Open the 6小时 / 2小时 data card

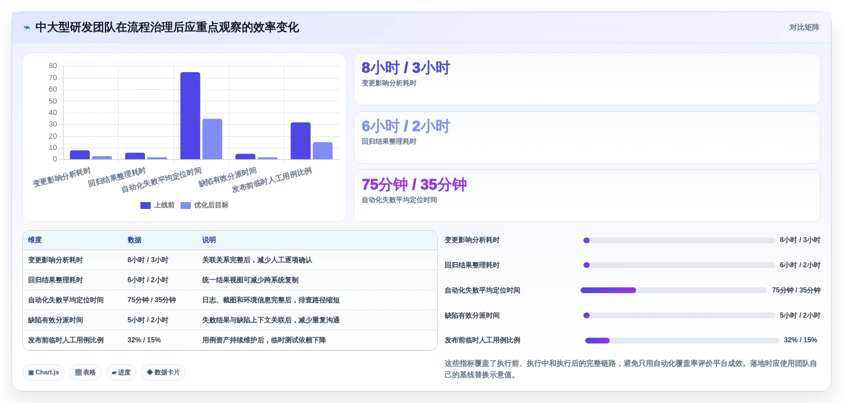(587, 137)
